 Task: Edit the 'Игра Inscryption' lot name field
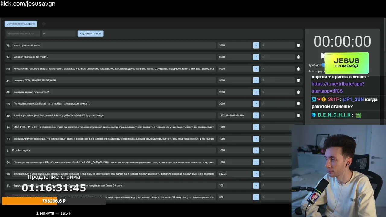tap(113, 150)
